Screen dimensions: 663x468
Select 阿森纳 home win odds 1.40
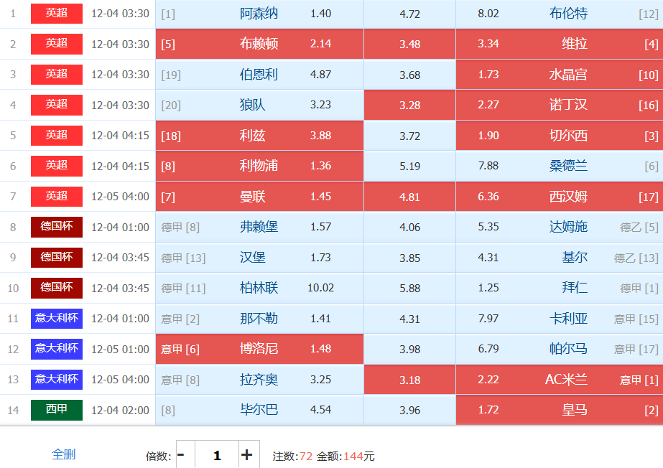(320, 14)
